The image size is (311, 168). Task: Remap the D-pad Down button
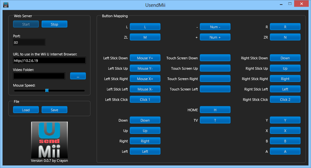tap(145, 120)
